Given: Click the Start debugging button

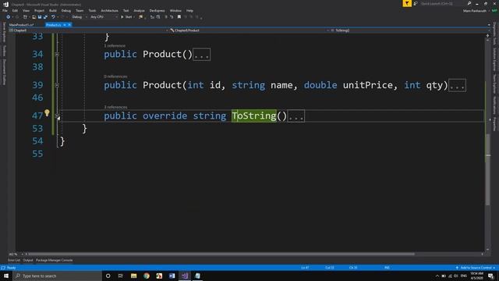Looking at the screenshot, I should click(126, 17).
